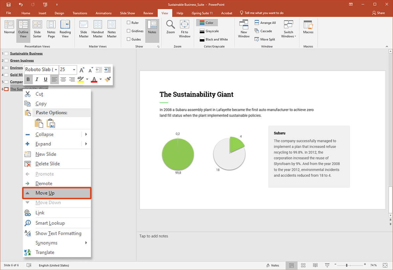The height and width of the screenshot is (270, 393).
Task: Select Reading View
Action: [65, 28]
